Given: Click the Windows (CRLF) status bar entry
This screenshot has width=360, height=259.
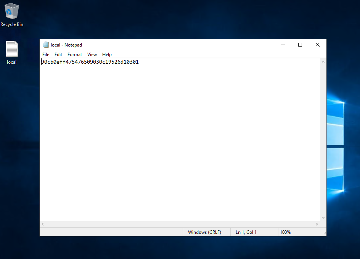Looking at the screenshot, I should click(204, 232).
